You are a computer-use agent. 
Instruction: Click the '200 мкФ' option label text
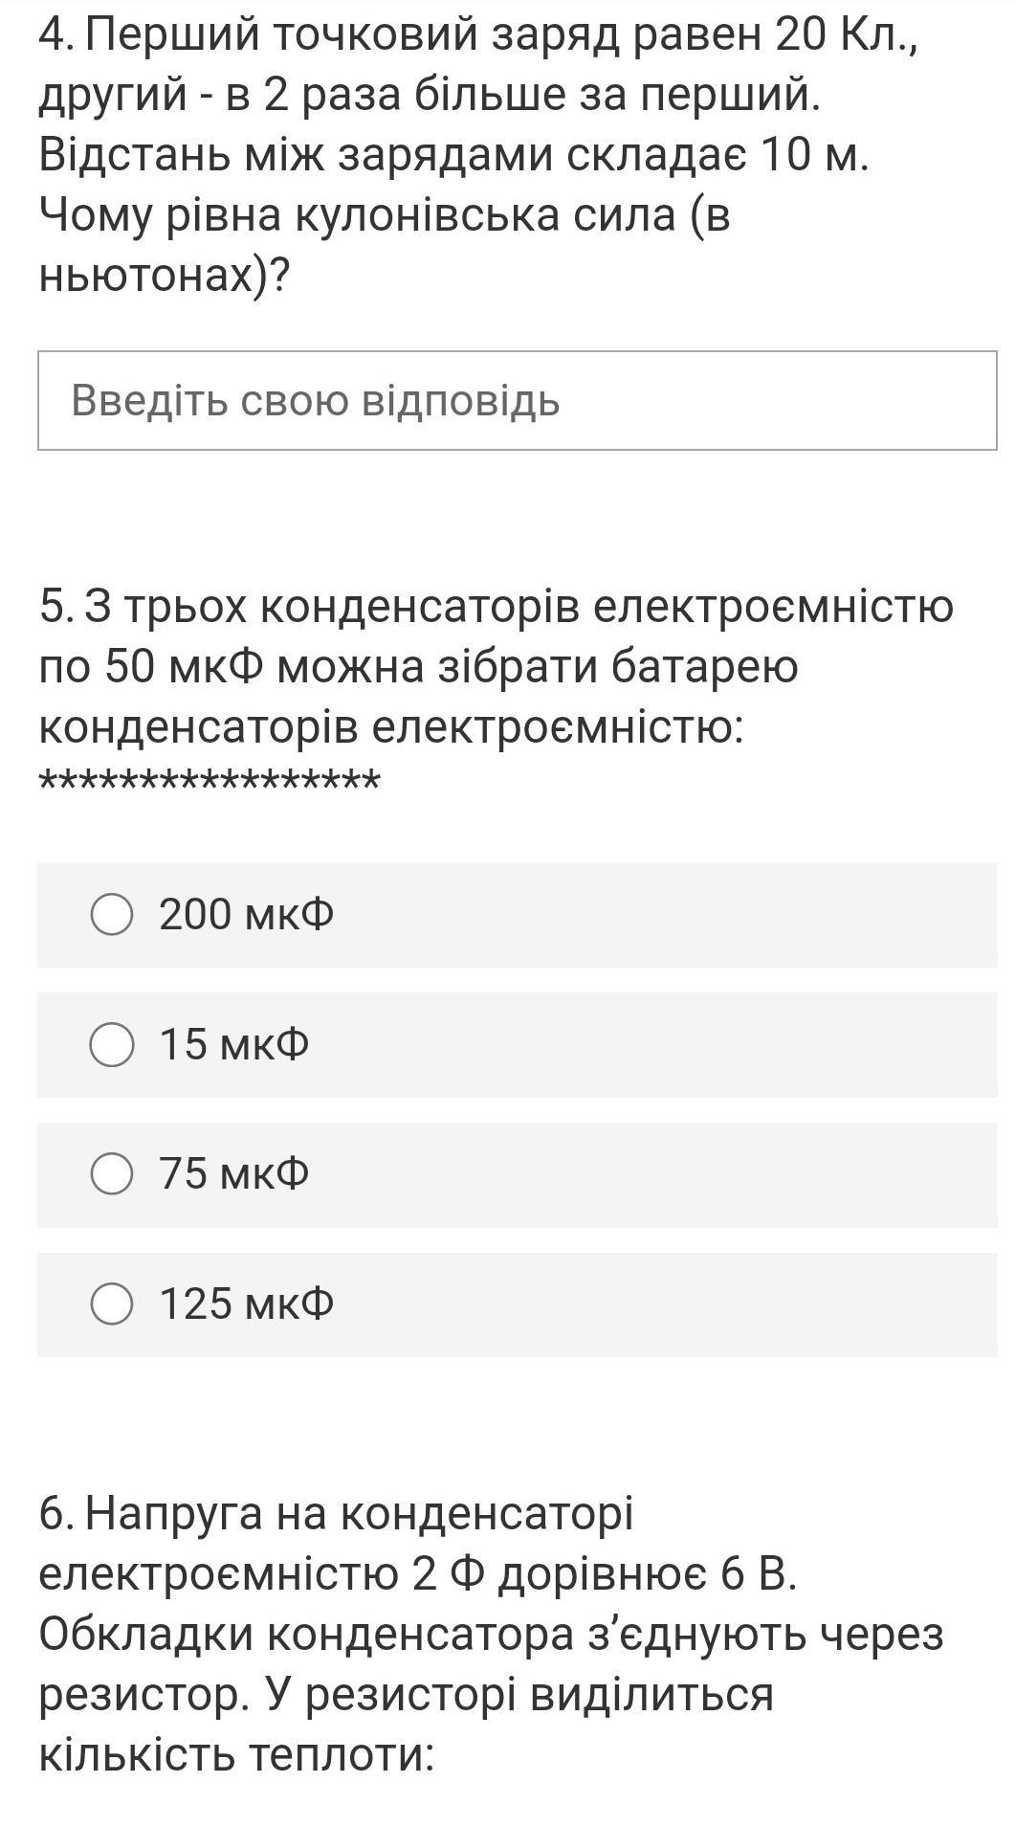247,914
